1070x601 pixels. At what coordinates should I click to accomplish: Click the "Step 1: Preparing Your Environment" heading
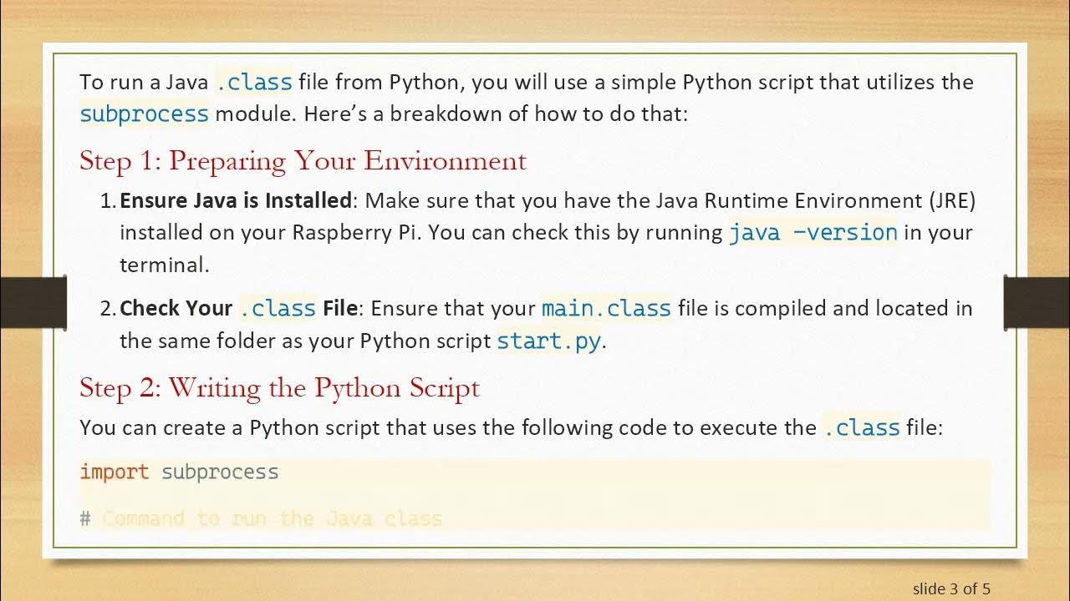point(303,160)
